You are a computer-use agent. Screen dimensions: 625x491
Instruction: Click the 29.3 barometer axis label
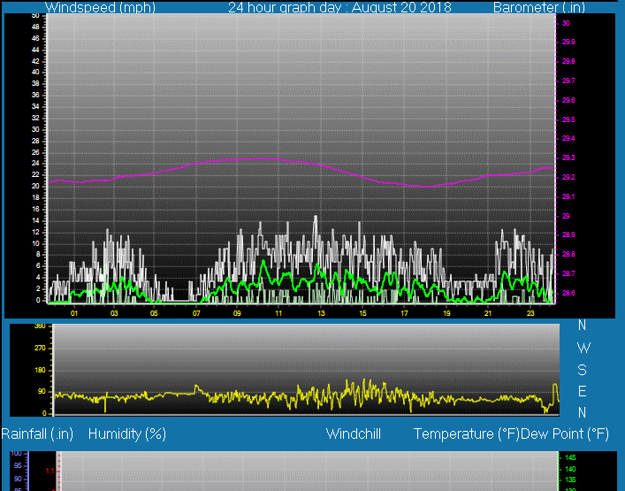(x=568, y=158)
